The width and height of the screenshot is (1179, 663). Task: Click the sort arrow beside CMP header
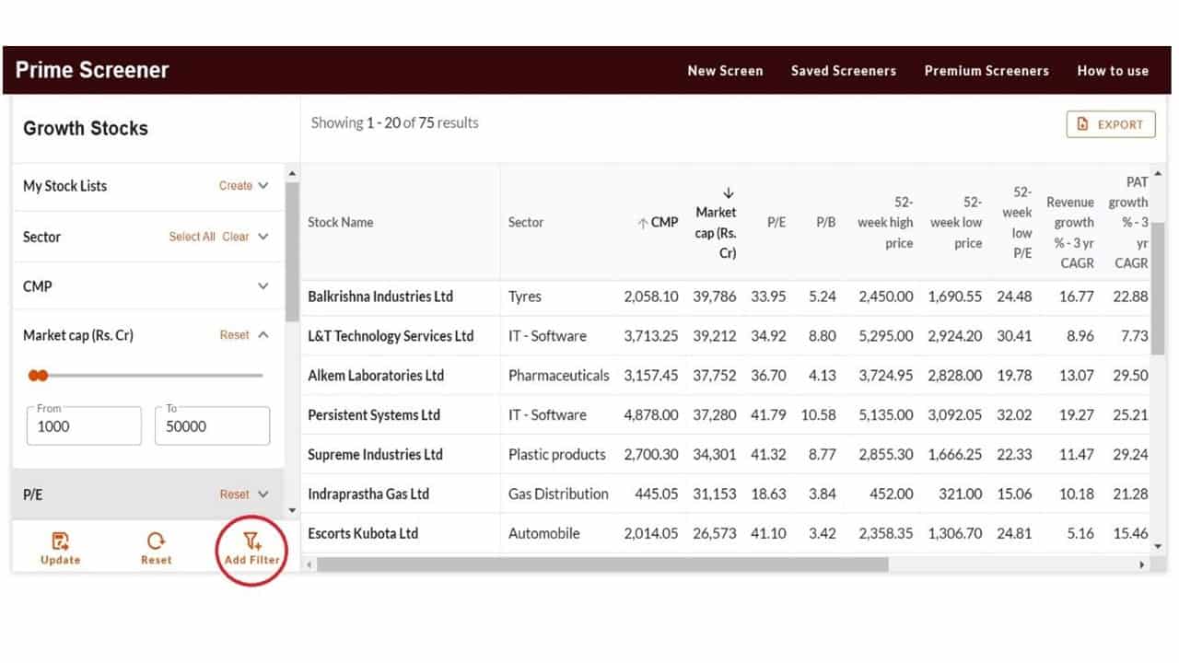pos(643,223)
